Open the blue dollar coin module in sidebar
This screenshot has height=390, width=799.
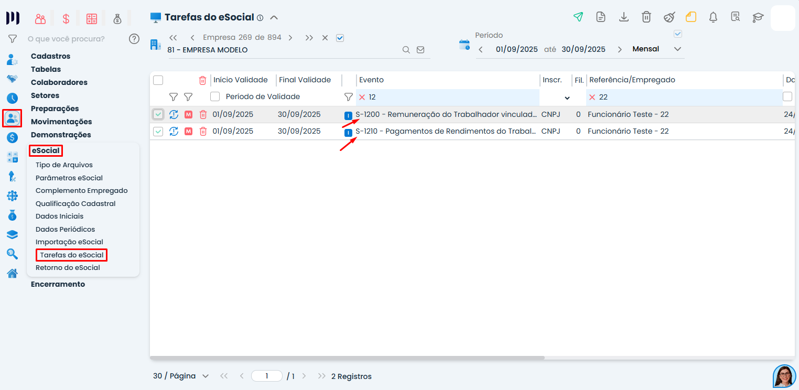pos(12,137)
